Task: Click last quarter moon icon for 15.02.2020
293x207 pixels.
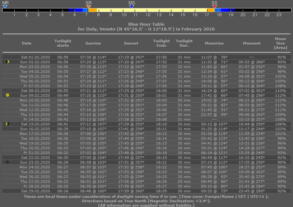Action: click(x=8, y=124)
